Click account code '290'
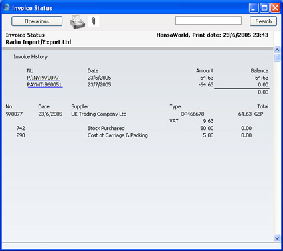Screen dimensions: 283x251 click(x=21, y=135)
